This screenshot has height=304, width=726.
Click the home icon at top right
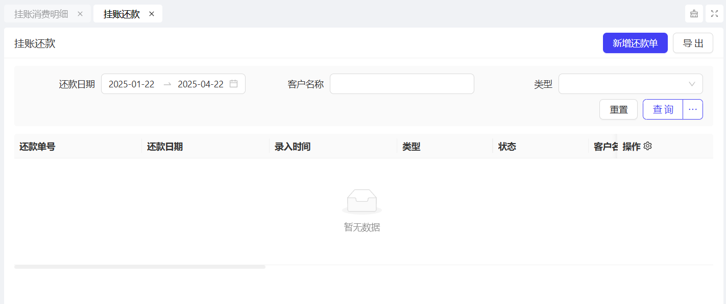(694, 14)
